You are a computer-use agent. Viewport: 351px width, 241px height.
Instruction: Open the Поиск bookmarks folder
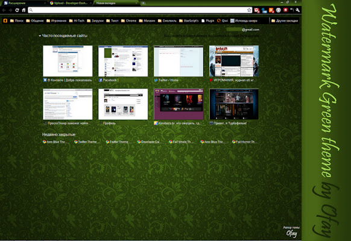(17, 21)
